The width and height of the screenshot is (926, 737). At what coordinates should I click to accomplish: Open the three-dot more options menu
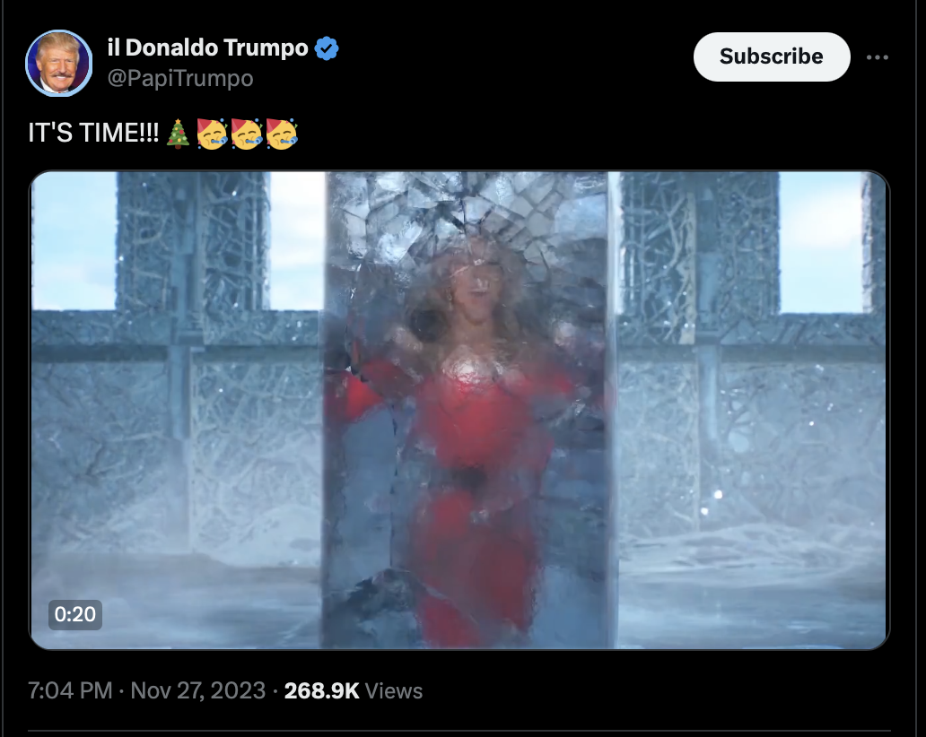coord(877,57)
